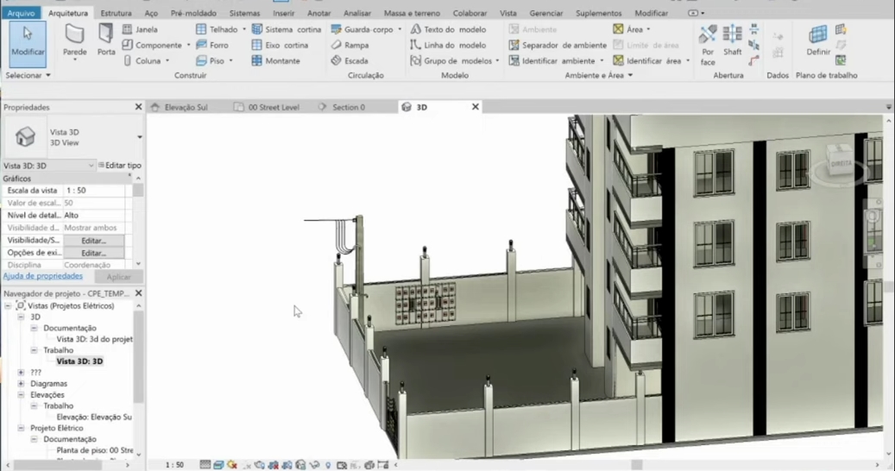Image resolution: width=895 pixels, height=471 pixels.
Task: Choose the Janela window tool
Action: coord(140,29)
